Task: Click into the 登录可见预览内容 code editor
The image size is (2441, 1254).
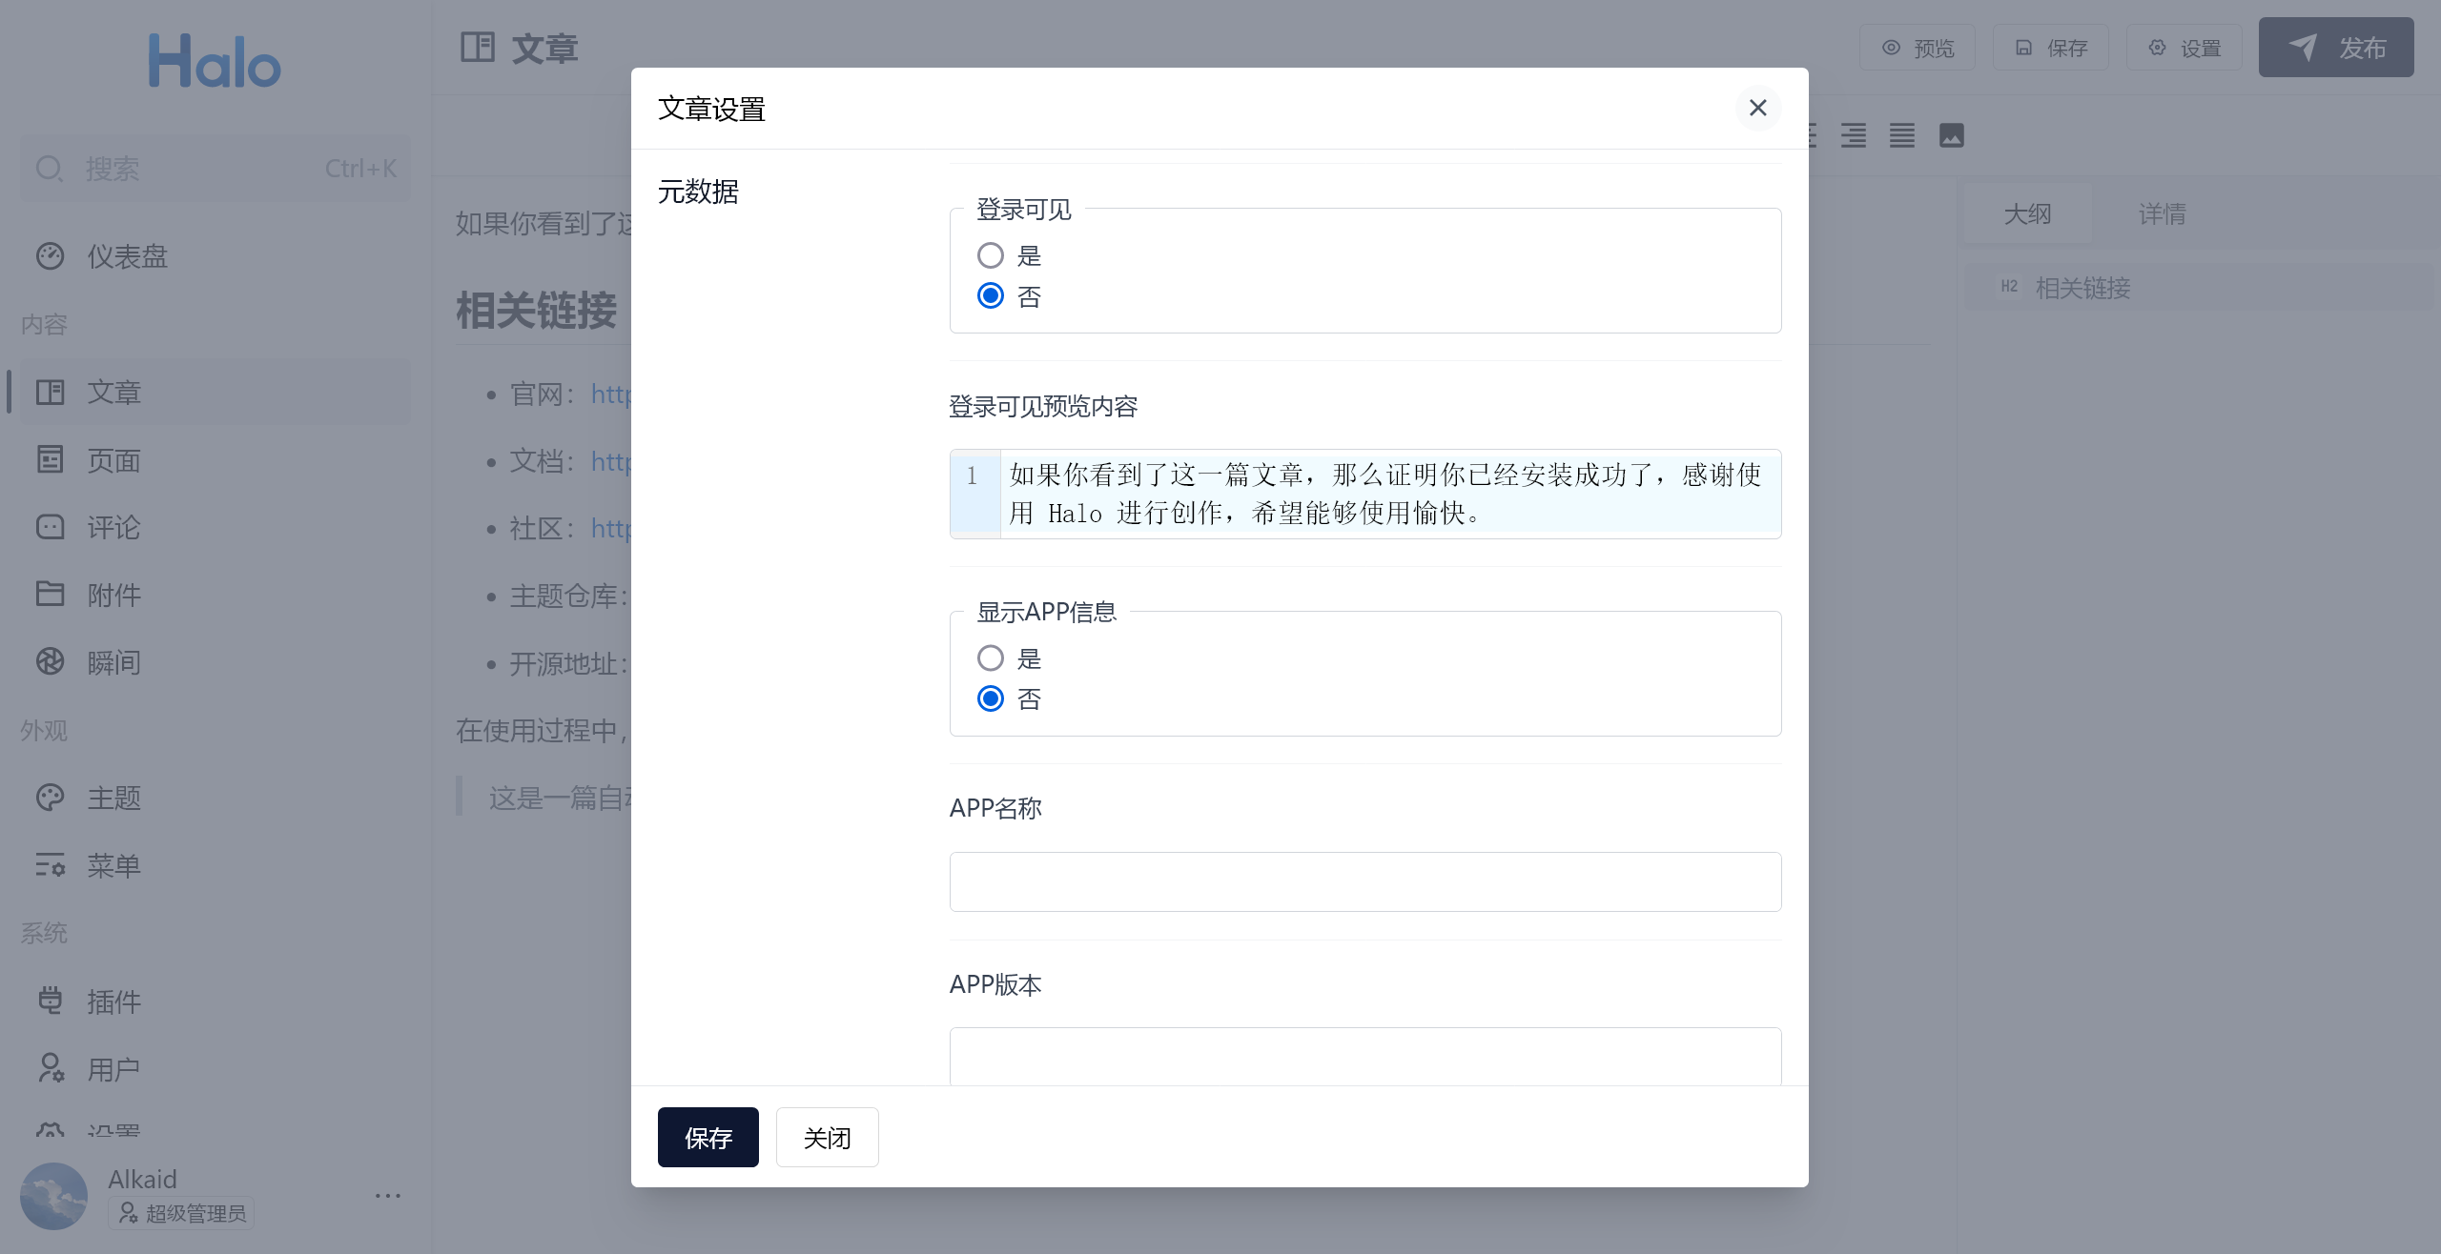Action: [1387, 494]
